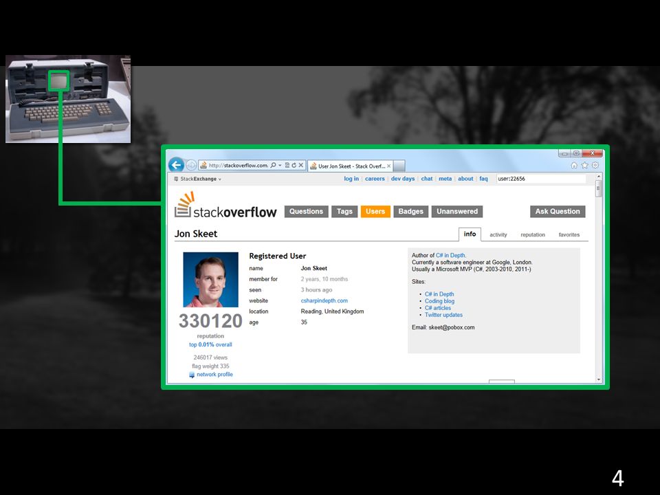The image size is (660, 495).
Task: Click the csharpindepth.com website link
Action: click(324, 300)
